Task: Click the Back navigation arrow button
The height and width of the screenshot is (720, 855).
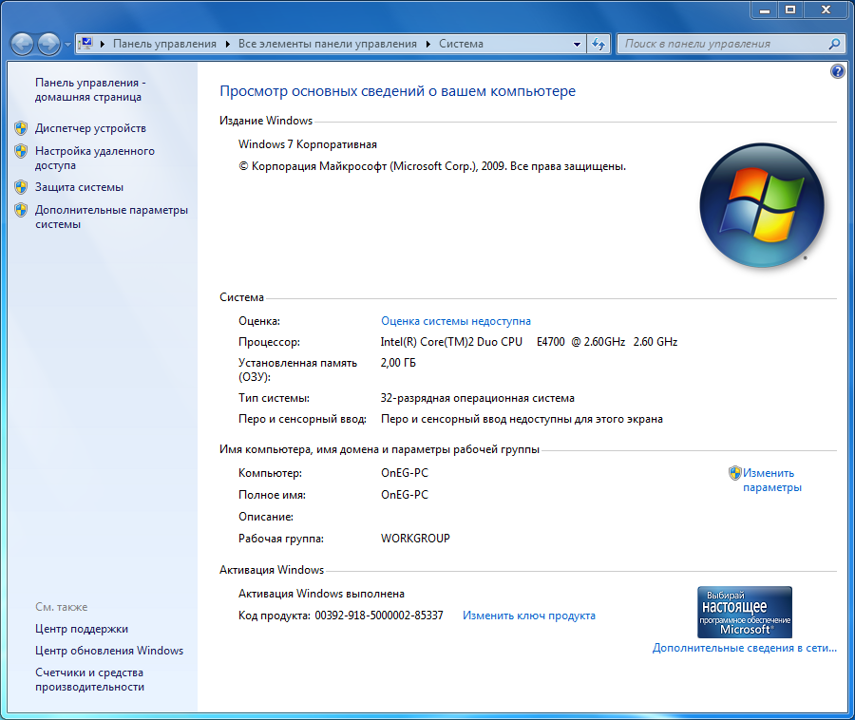Action: [x=23, y=44]
